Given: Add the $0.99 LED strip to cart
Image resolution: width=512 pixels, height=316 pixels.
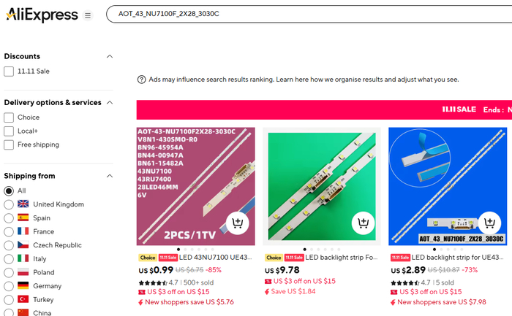Looking at the screenshot, I should [x=238, y=223].
